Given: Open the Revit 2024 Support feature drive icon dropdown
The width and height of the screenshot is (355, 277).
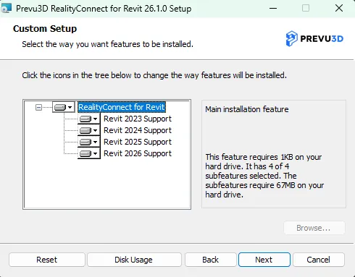Looking at the screenshot, I should tap(88, 130).
